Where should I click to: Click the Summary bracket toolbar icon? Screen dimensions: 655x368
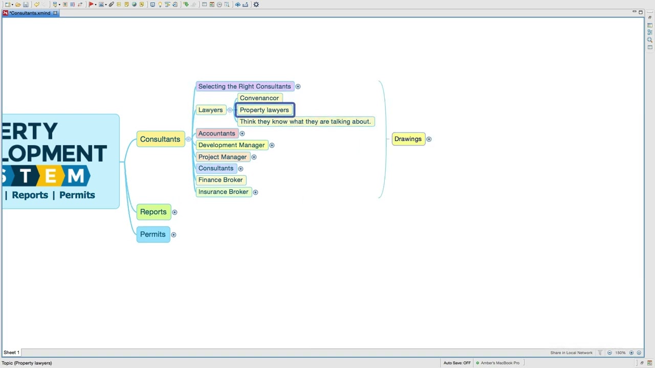72,5
